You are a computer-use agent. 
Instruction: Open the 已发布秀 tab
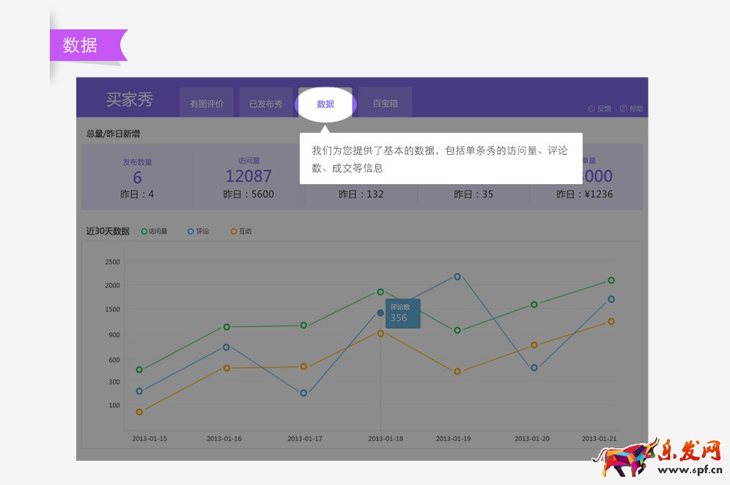pos(265,103)
